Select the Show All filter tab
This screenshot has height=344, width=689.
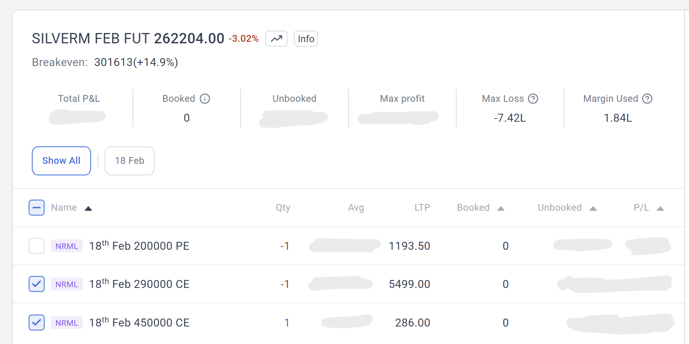tap(61, 161)
